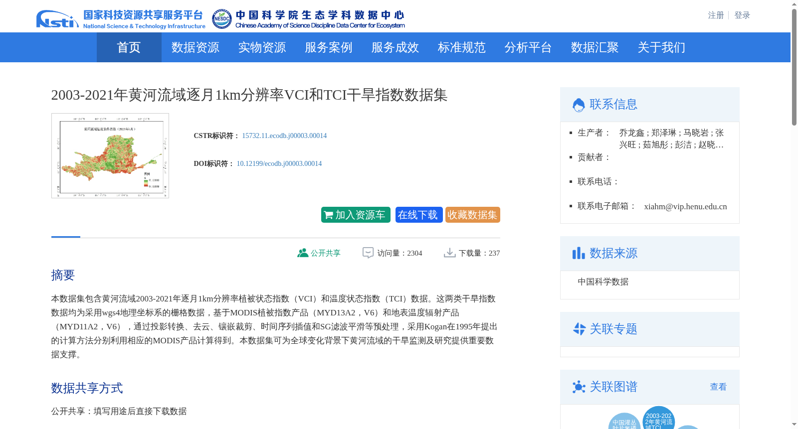The image size is (798, 429).
Task: Click the 生产者 names list
Action: tap(671, 139)
